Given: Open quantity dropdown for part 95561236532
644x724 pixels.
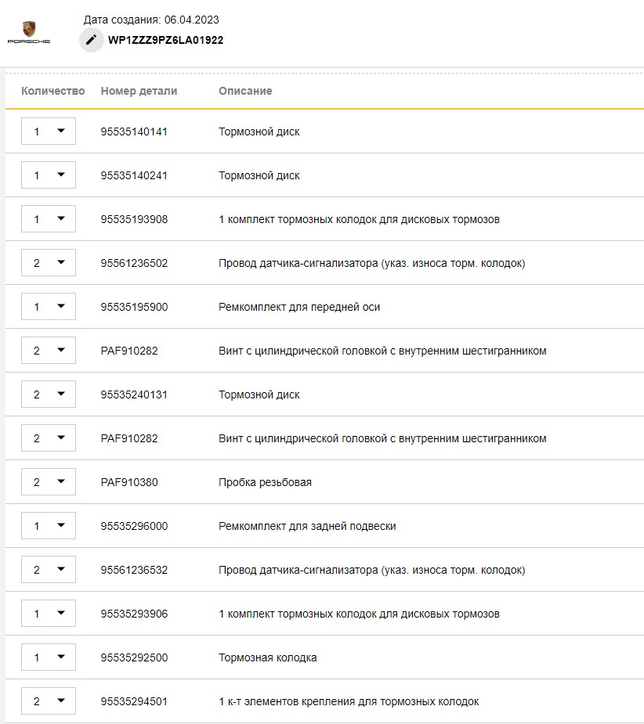Looking at the screenshot, I should pyautogui.click(x=49, y=570).
